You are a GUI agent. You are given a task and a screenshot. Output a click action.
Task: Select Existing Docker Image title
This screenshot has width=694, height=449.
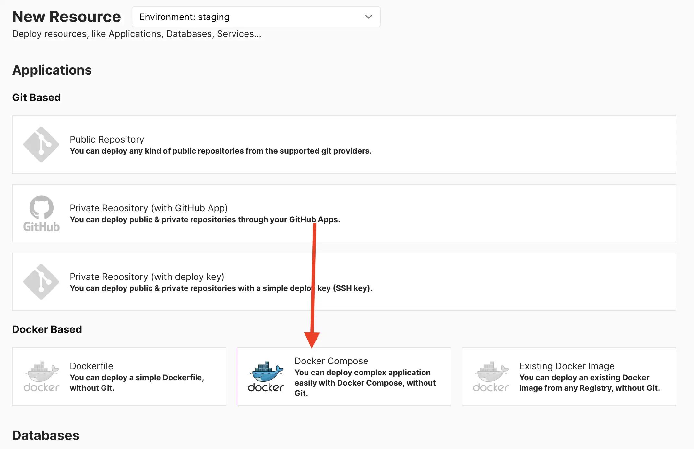[567, 366]
